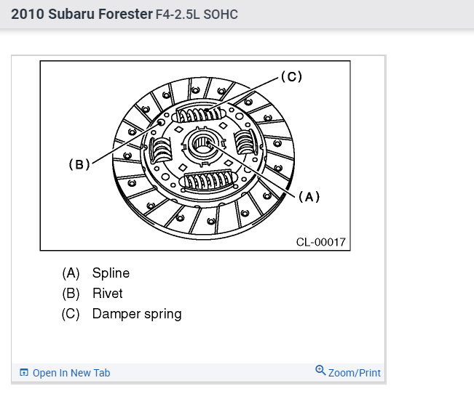474x399 pixels.
Task: Click the center spline hub in diagram
Action: [203, 145]
